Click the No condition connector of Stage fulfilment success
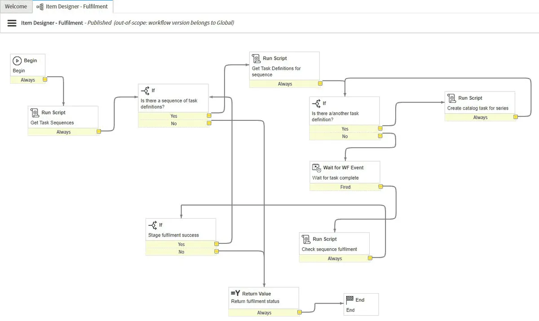Image resolution: width=539 pixels, height=321 pixels. [216, 252]
